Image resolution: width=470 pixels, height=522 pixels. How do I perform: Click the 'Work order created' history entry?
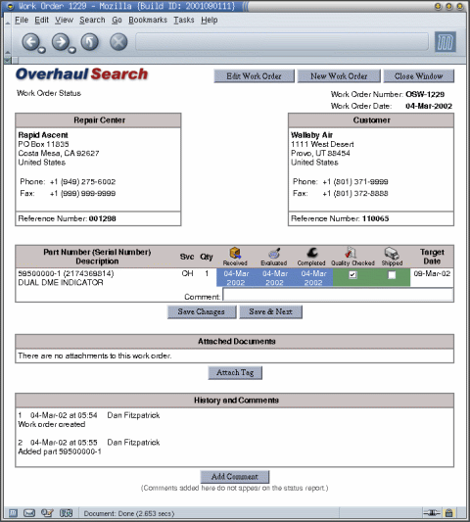[52, 424]
